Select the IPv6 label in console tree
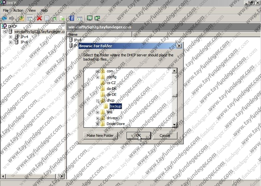The image size is (261, 186). (24, 42)
